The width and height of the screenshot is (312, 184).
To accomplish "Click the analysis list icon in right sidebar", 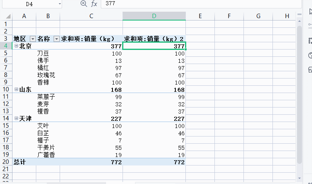I will tap(310, 41).
